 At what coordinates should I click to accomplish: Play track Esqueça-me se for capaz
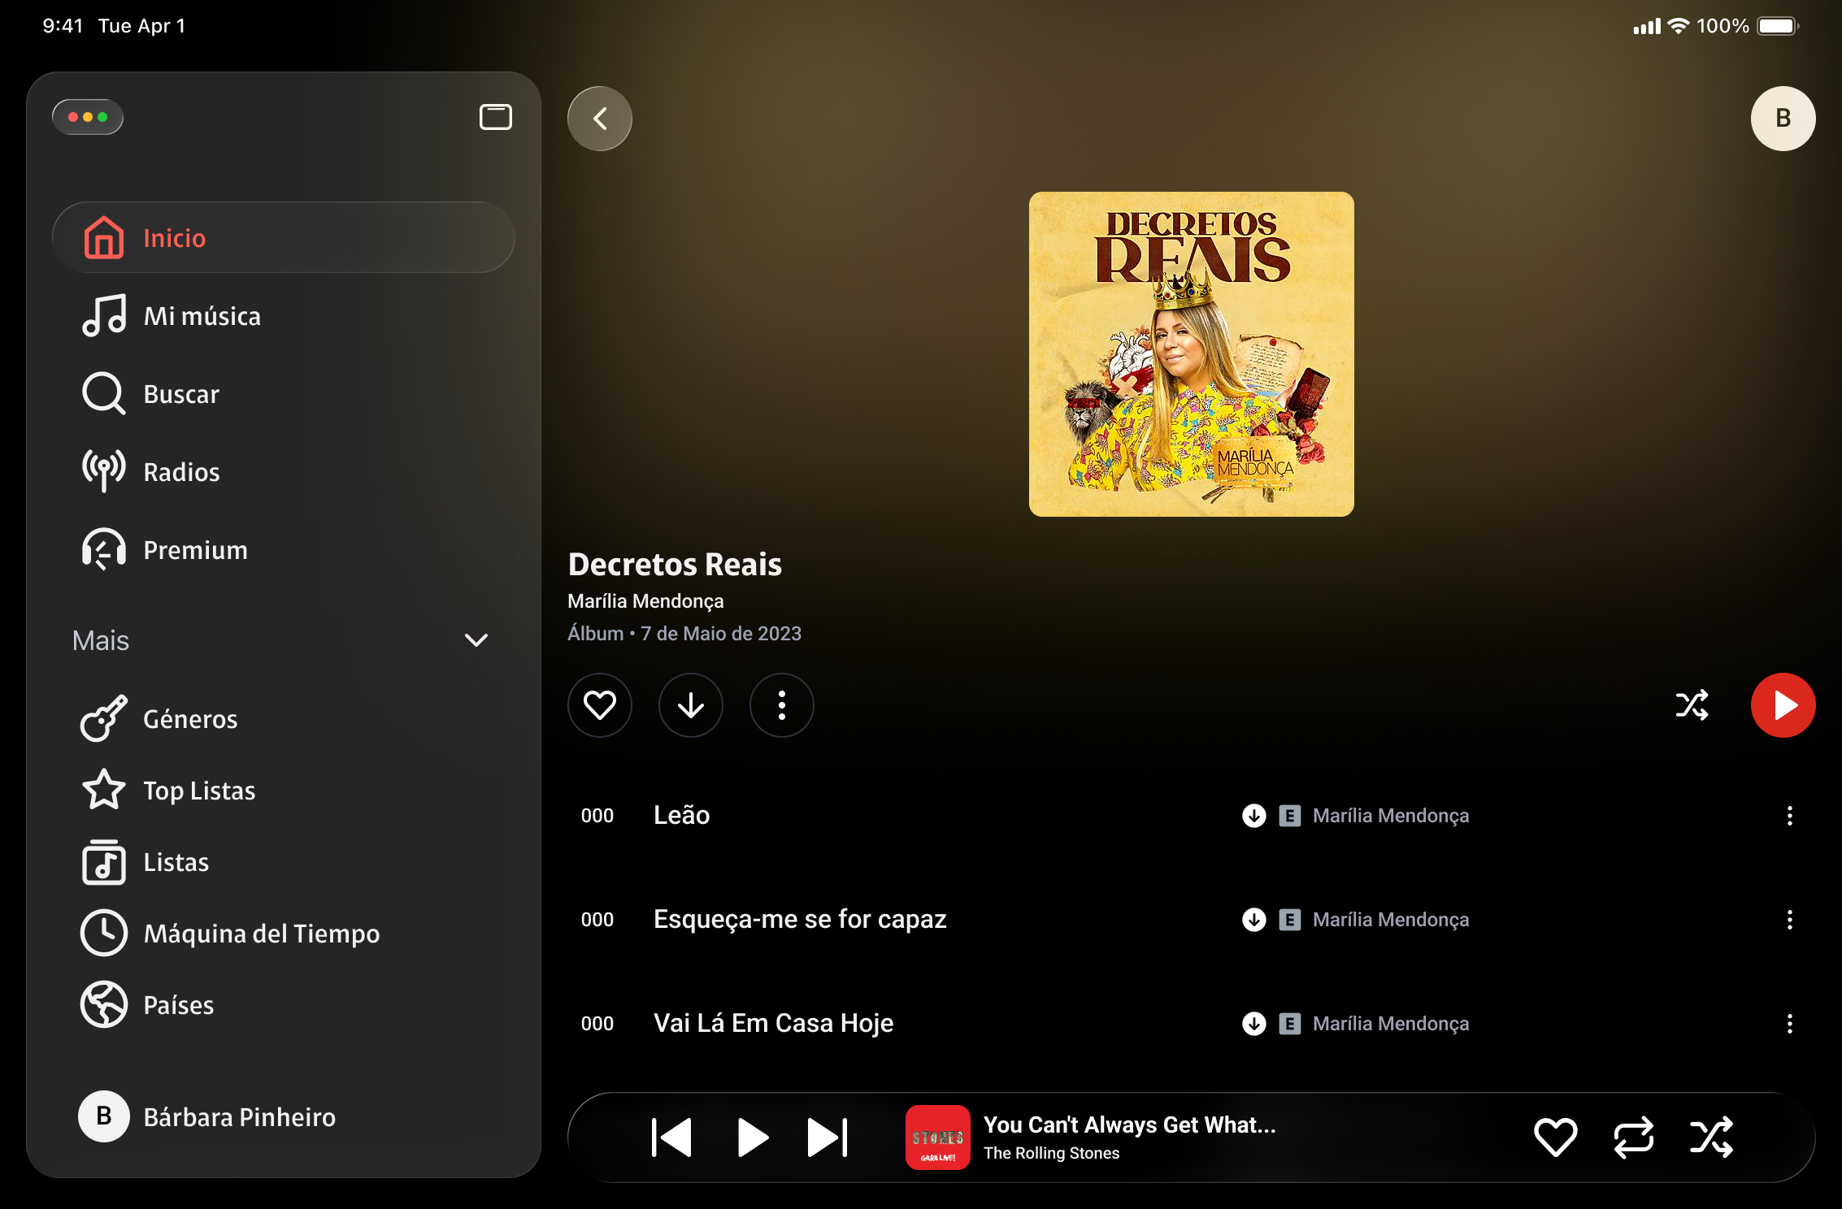coord(800,919)
